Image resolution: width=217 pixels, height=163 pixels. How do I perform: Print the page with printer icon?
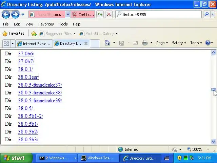145,43
